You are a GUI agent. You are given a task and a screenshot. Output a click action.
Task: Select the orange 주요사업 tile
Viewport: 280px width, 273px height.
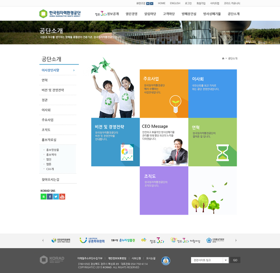pyautogui.click(x=164, y=93)
